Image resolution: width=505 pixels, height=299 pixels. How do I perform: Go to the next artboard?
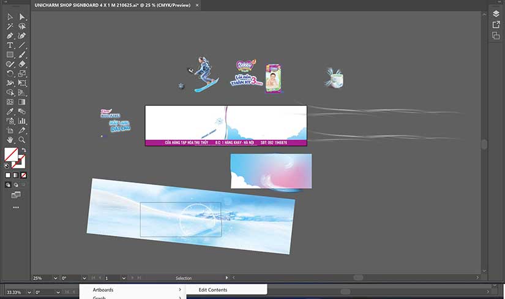pos(132,278)
